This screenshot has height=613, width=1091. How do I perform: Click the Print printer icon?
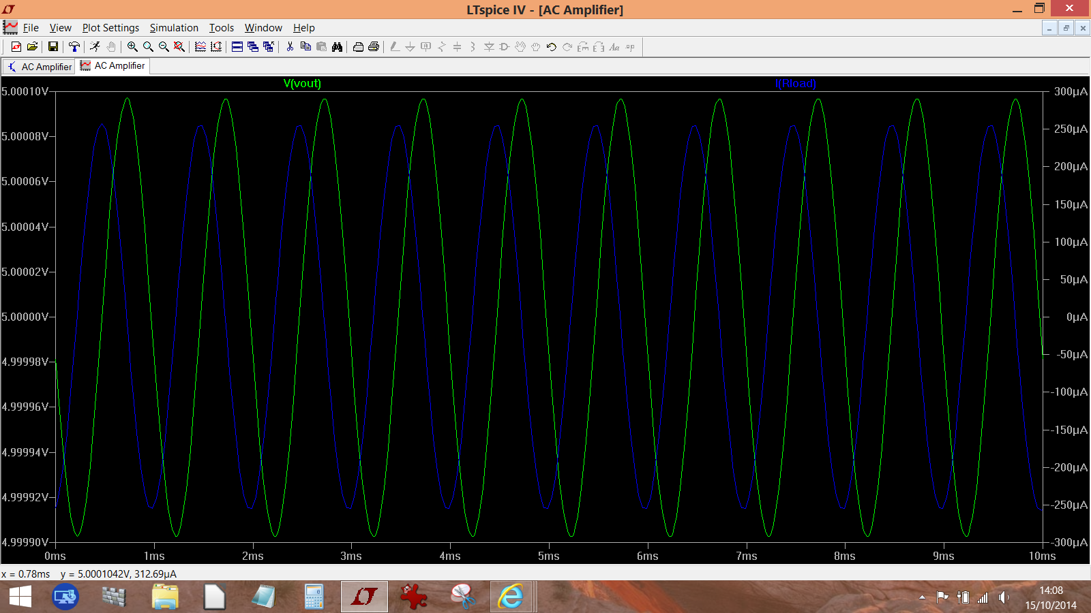point(374,47)
